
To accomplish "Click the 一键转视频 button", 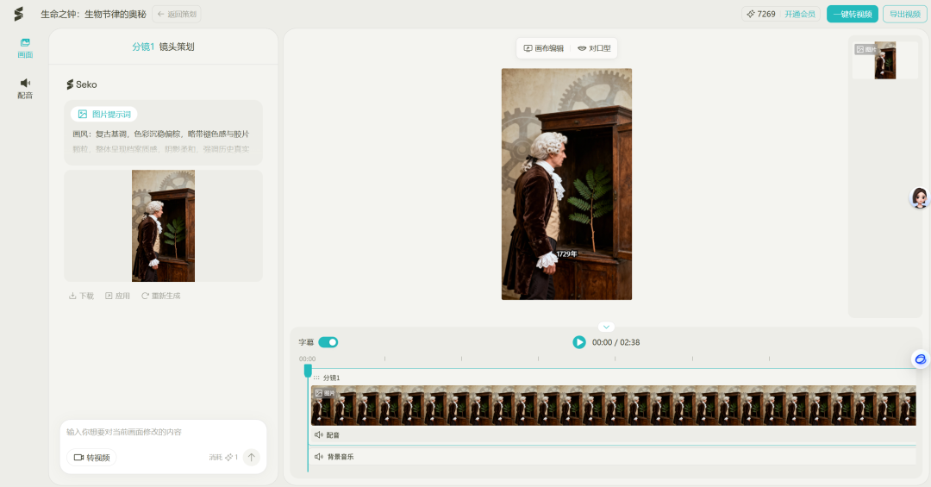I will [x=852, y=14].
